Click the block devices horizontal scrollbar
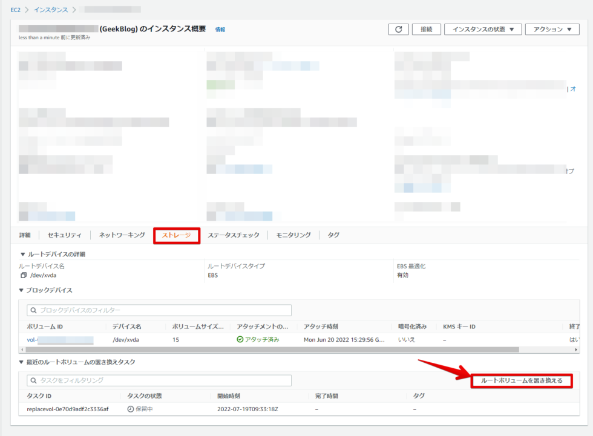Image resolution: width=593 pixels, height=436 pixels. coord(272,350)
